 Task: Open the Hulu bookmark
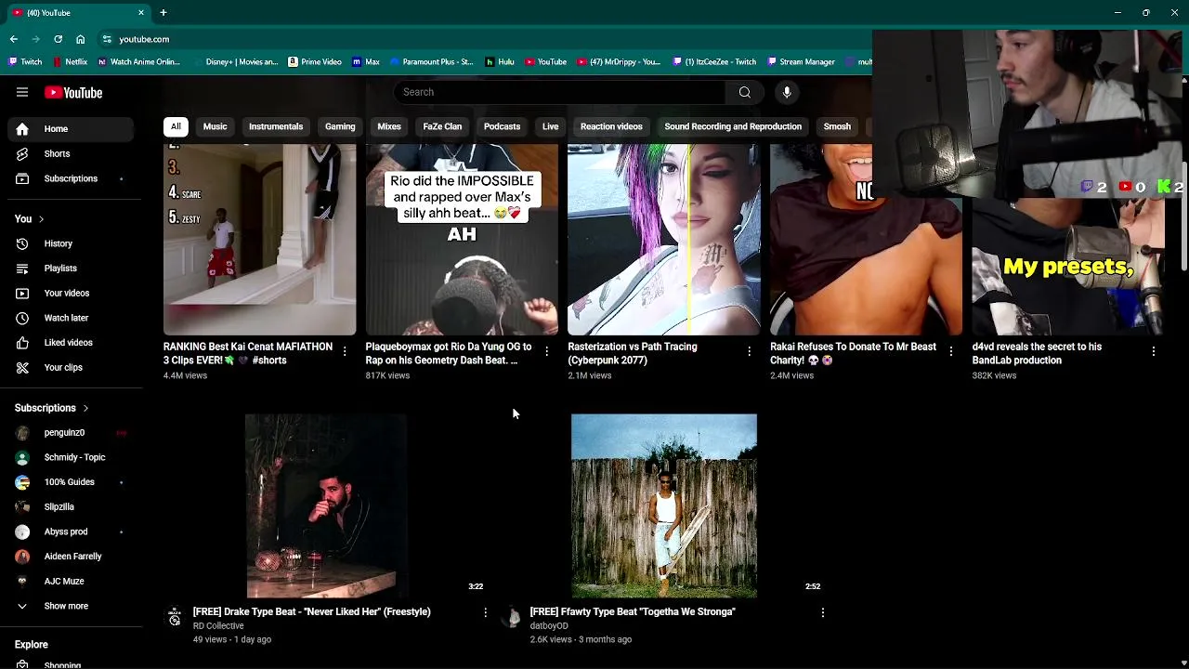point(499,62)
